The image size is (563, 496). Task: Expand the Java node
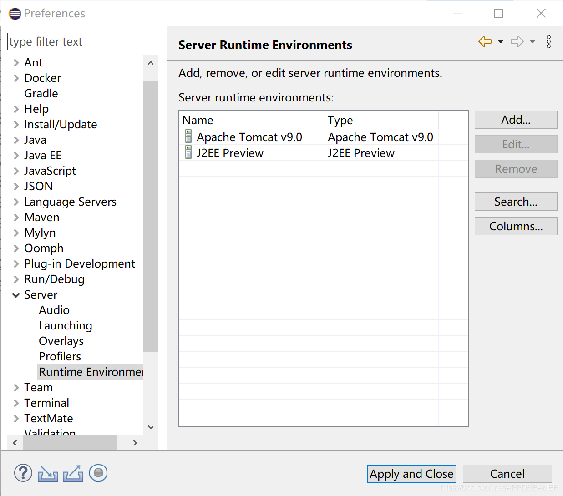click(x=16, y=140)
